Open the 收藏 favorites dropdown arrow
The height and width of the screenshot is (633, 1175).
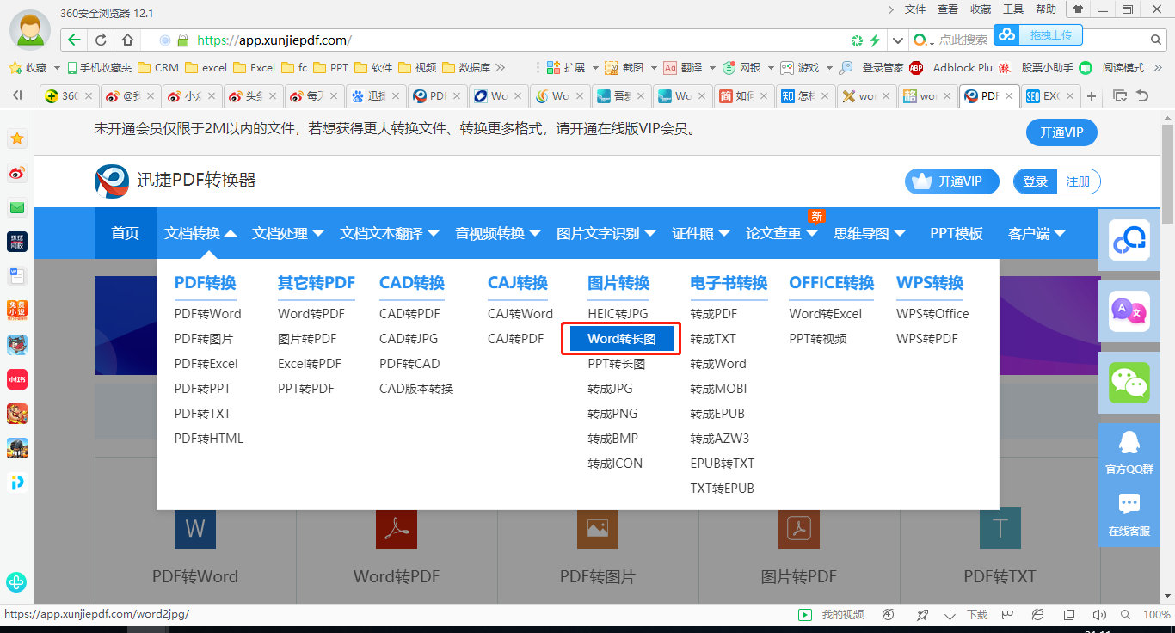(x=56, y=67)
